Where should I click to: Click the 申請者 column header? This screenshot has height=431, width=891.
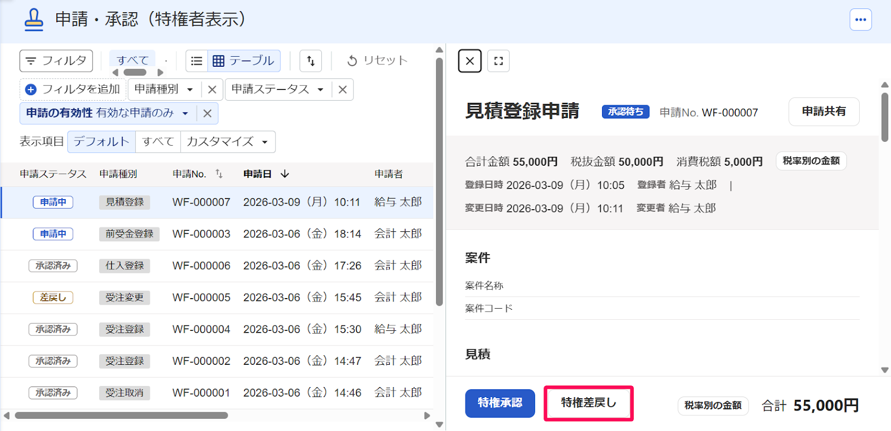point(389,174)
